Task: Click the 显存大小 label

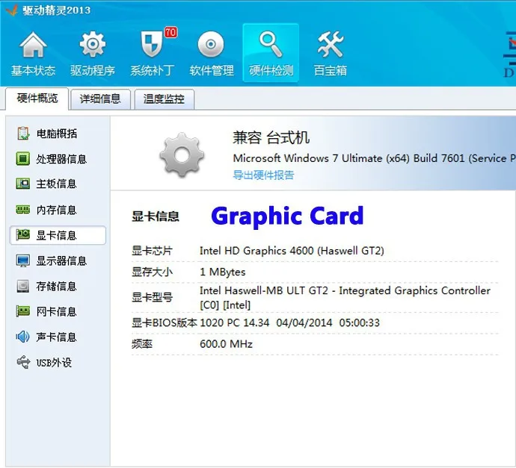Action: click(152, 272)
